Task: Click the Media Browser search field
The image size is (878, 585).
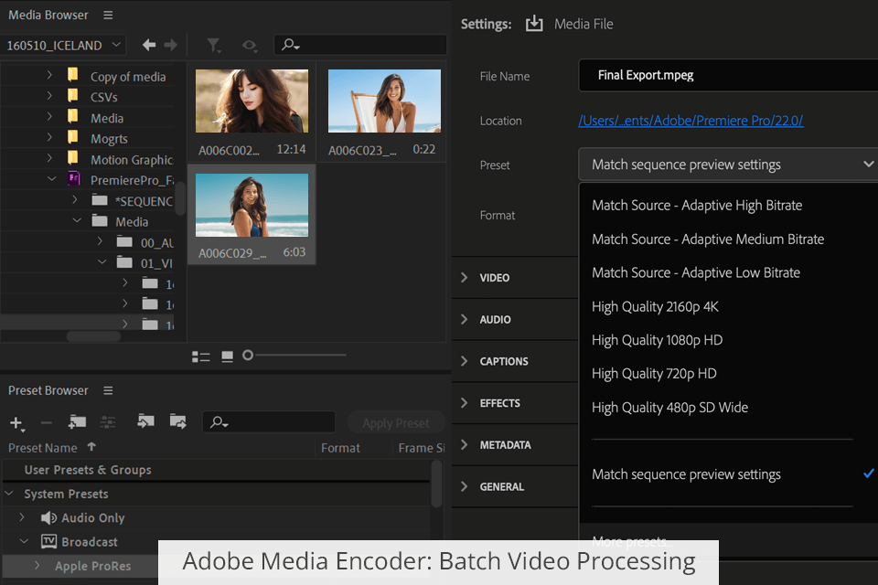Action: pyautogui.click(x=360, y=45)
